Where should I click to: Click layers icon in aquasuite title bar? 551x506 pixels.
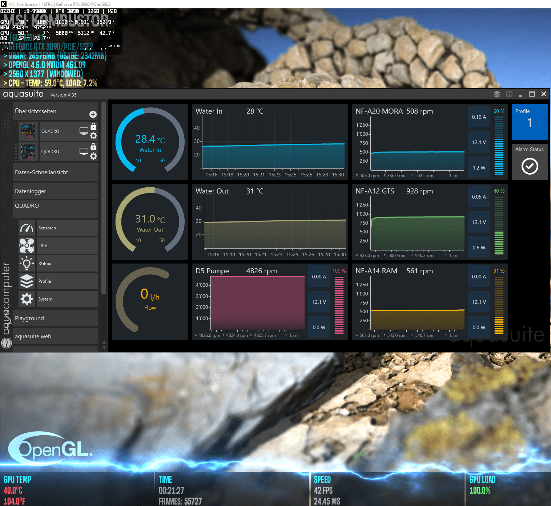497,94
